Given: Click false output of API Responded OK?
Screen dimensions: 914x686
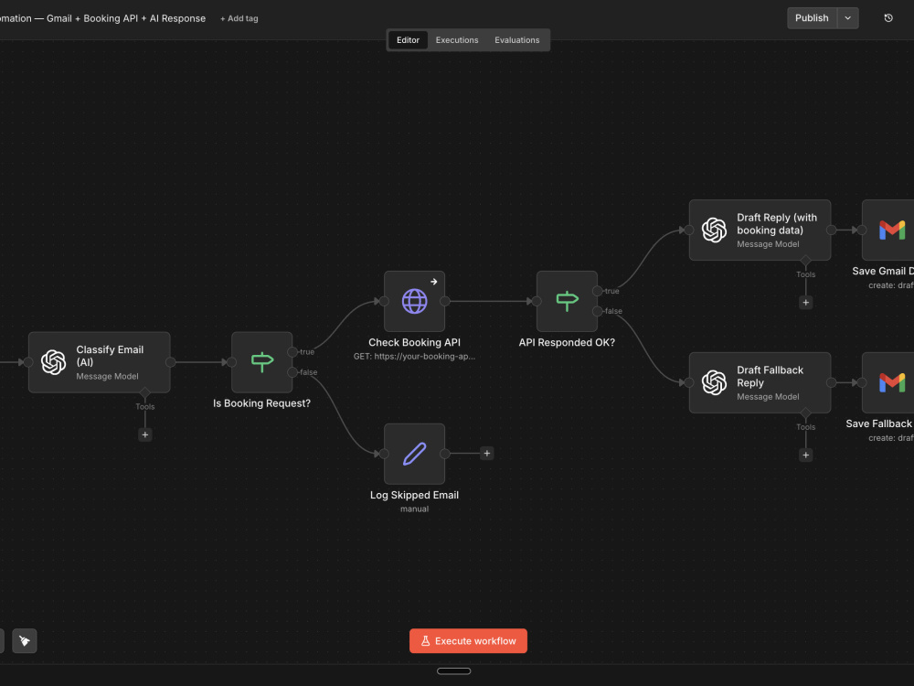Looking at the screenshot, I should pos(598,311).
